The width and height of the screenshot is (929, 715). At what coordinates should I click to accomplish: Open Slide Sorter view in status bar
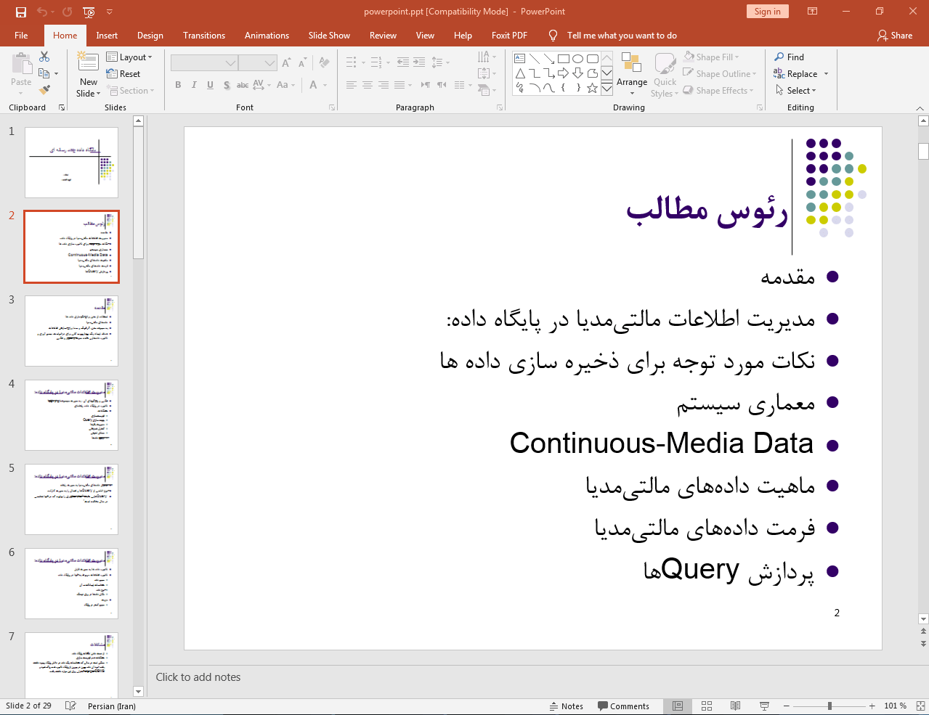click(x=707, y=706)
